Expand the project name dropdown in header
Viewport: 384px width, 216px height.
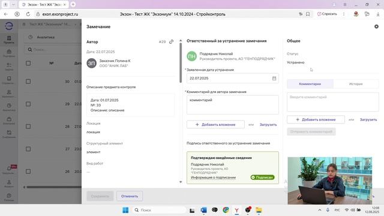pyautogui.click(x=75, y=24)
